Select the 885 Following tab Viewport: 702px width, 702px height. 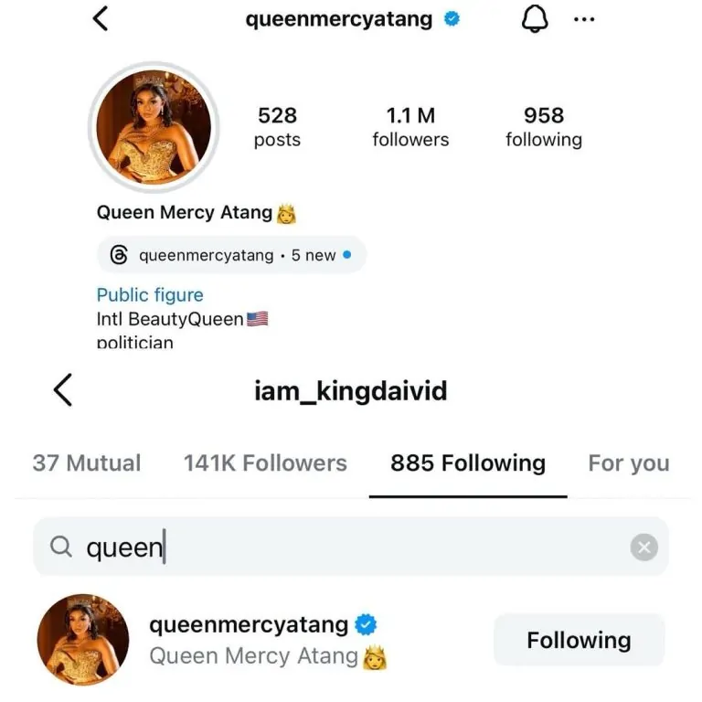pos(468,463)
